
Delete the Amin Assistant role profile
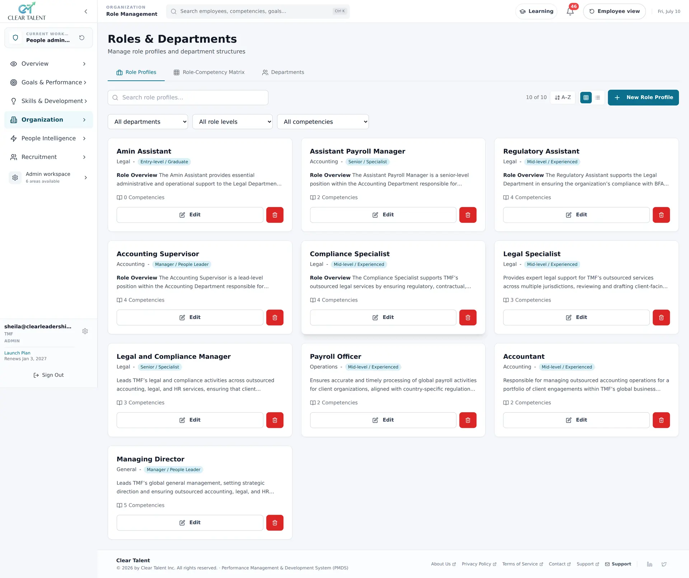pyautogui.click(x=275, y=215)
